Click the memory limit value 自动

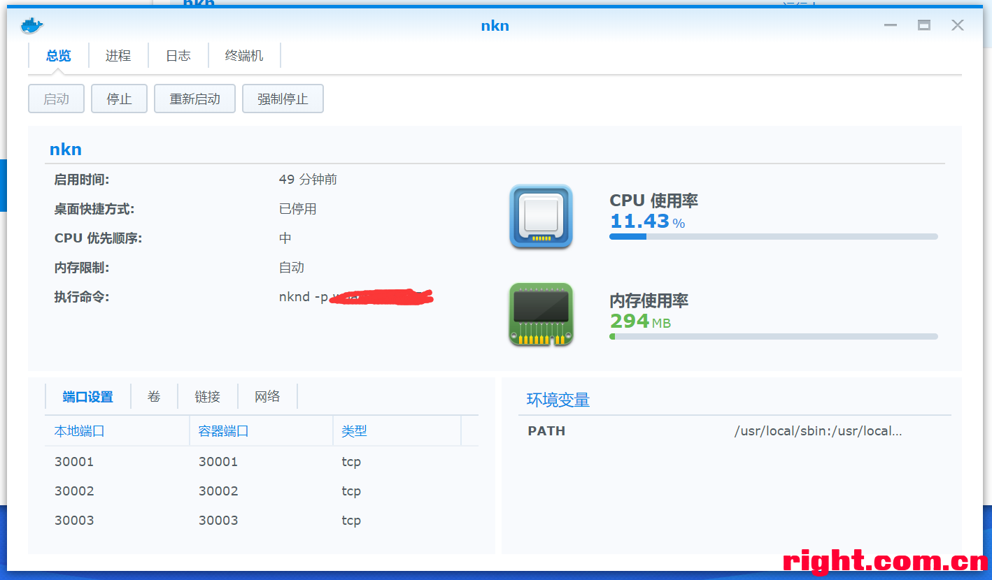coord(292,268)
